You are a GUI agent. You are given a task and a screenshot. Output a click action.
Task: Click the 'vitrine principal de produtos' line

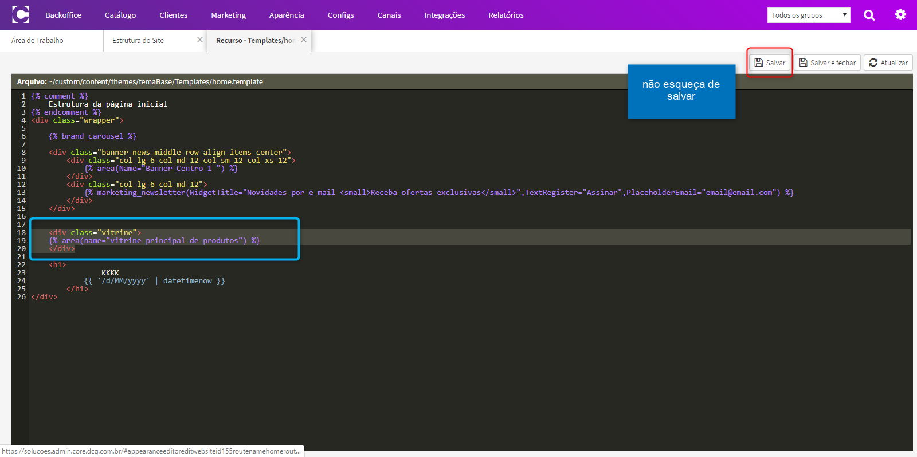(x=155, y=241)
